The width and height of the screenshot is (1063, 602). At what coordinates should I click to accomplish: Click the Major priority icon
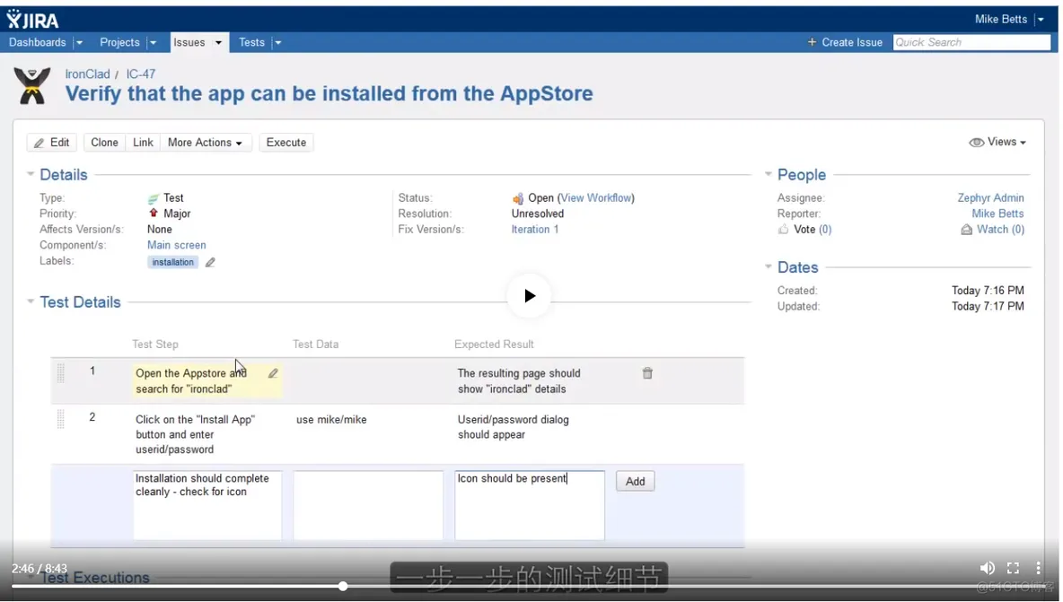point(154,214)
